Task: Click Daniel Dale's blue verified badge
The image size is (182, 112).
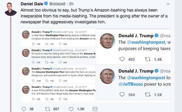Action: click(46, 4)
